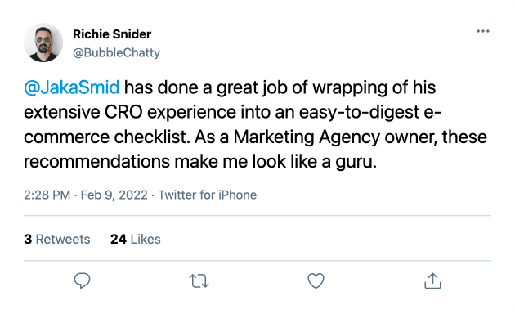Click the 2:28 PM timestamp

[x=47, y=195]
